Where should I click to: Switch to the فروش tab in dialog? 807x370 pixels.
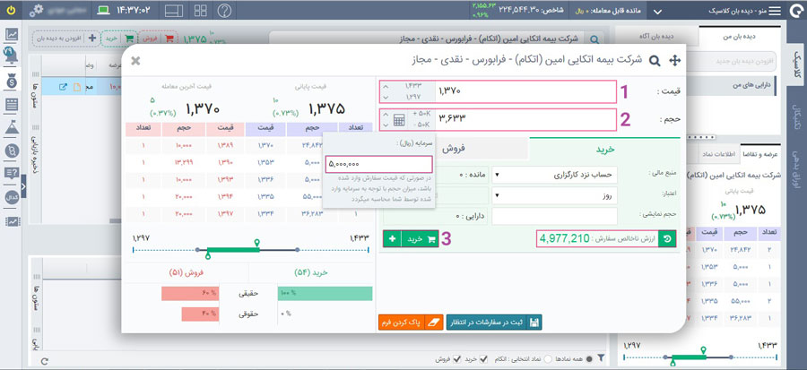coord(454,149)
